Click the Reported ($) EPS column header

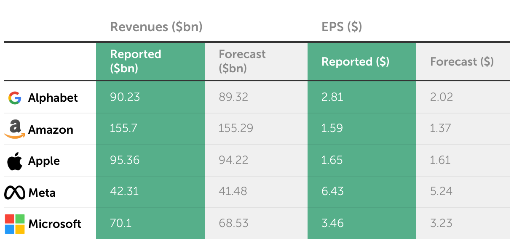(x=362, y=61)
